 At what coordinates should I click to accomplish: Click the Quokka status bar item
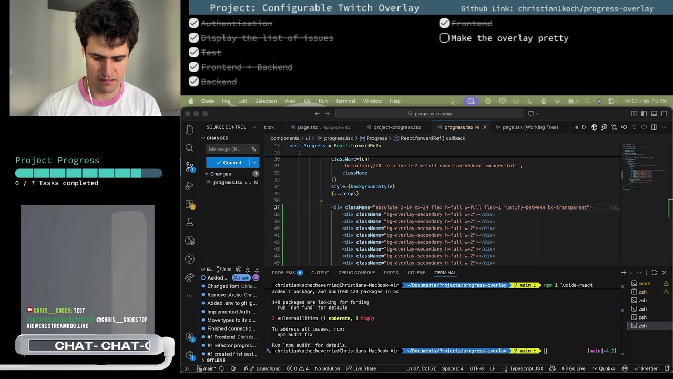(x=603, y=368)
